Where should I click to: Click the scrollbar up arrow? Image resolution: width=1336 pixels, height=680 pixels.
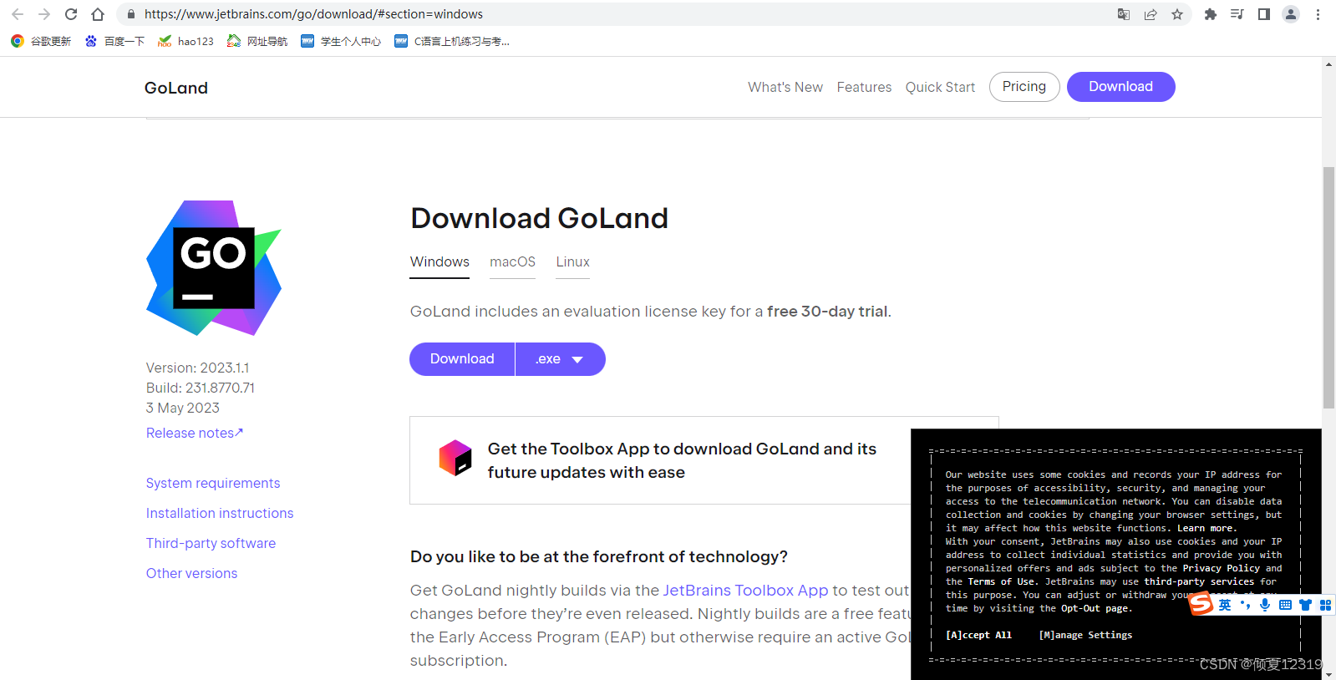pos(1328,64)
